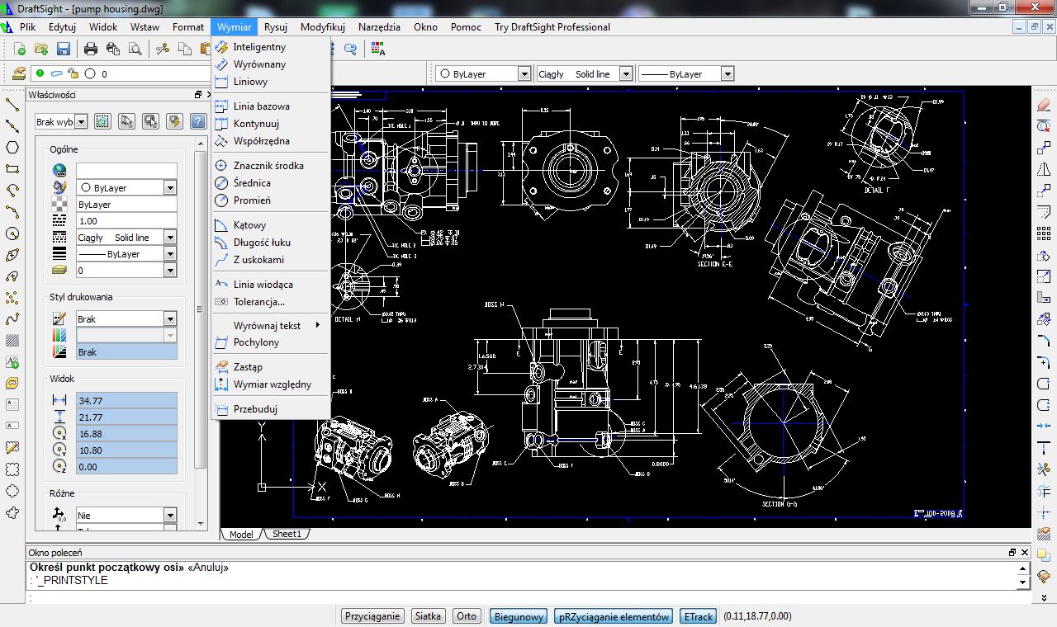
Task: Select the Point draw tool
Action: tap(12, 298)
